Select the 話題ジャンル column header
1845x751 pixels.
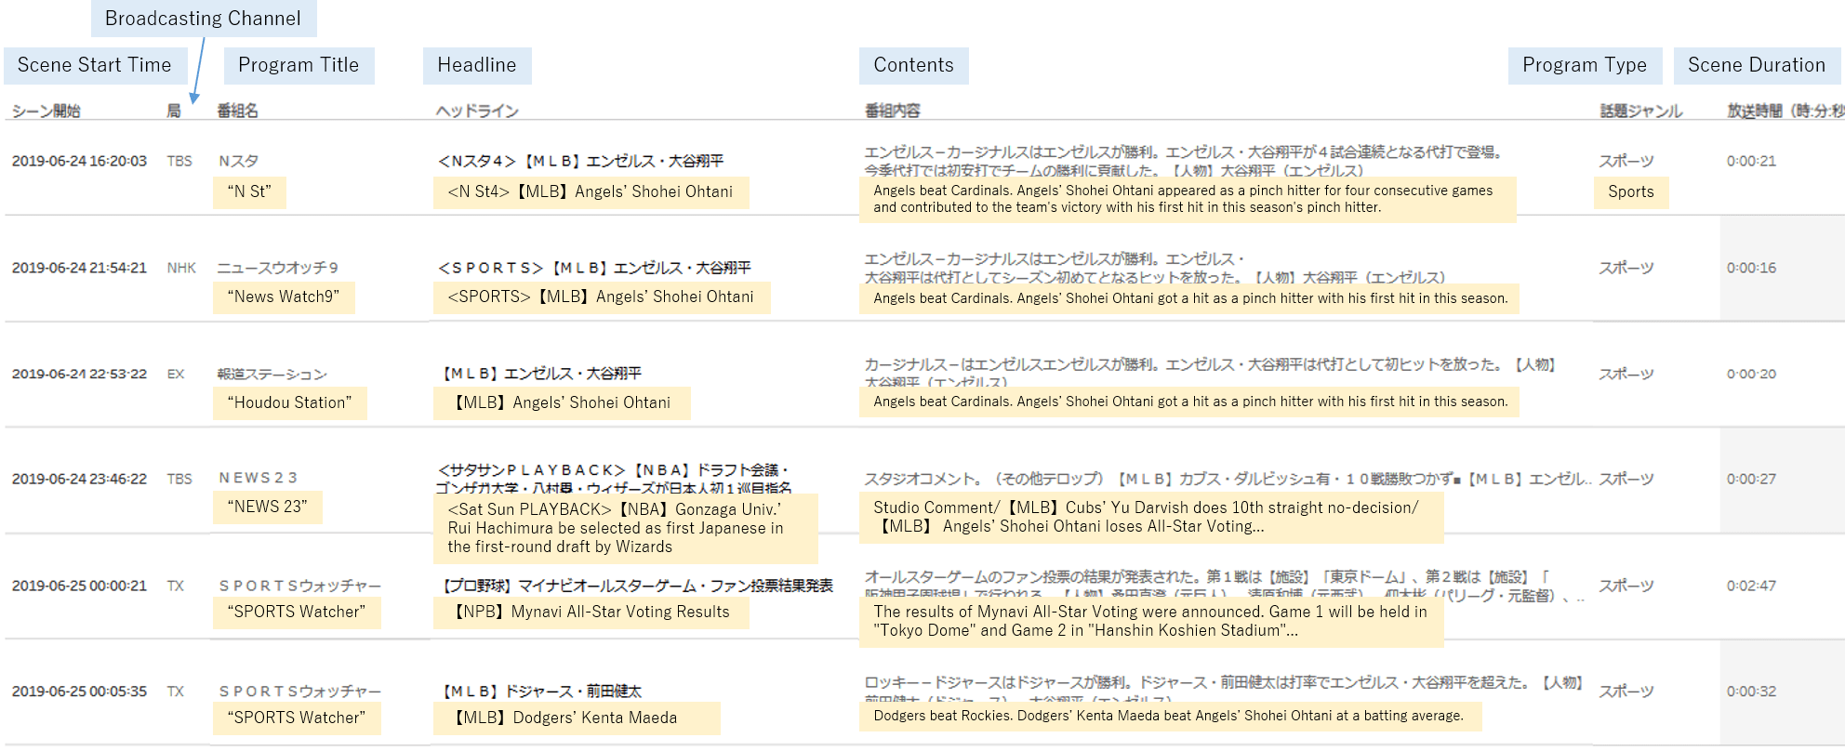click(1640, 111)
